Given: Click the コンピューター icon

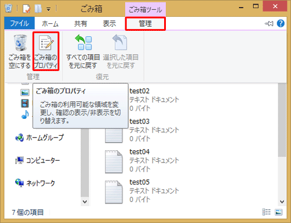Looking at the screenshot, I should click(x=19, y=160).
